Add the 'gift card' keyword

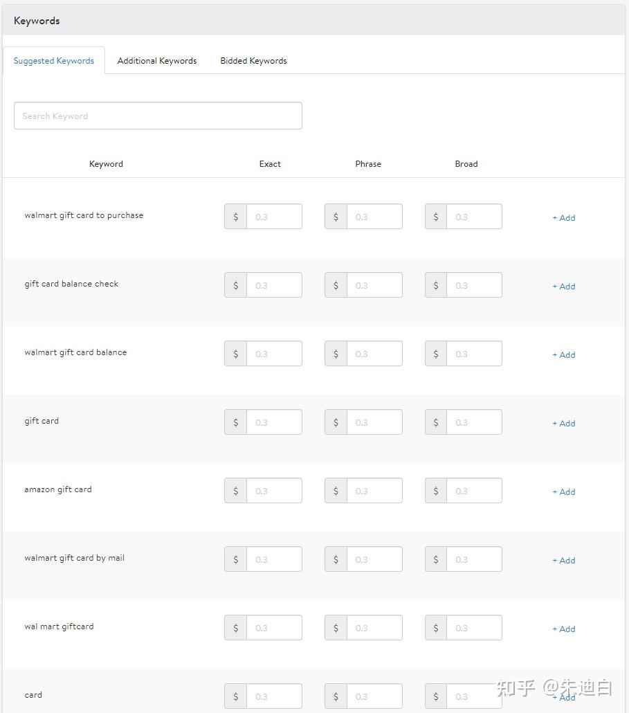[564, 423]
